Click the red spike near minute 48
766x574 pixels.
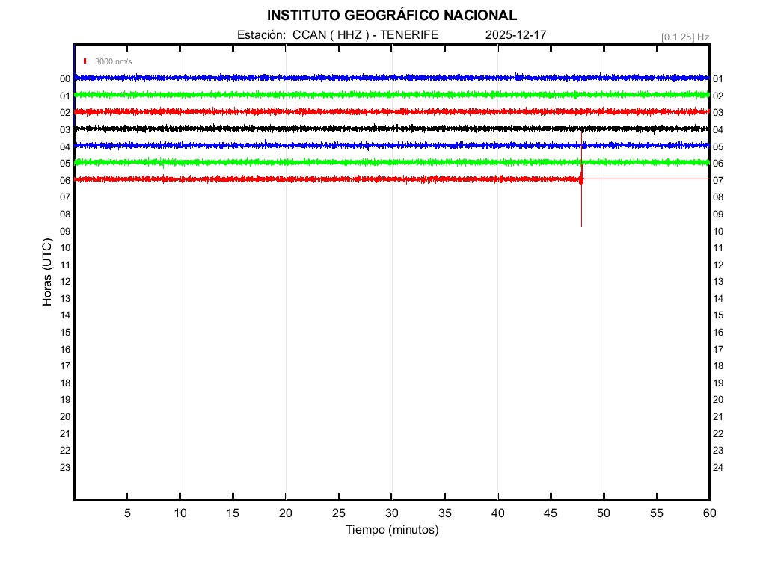tap(581, 202)
